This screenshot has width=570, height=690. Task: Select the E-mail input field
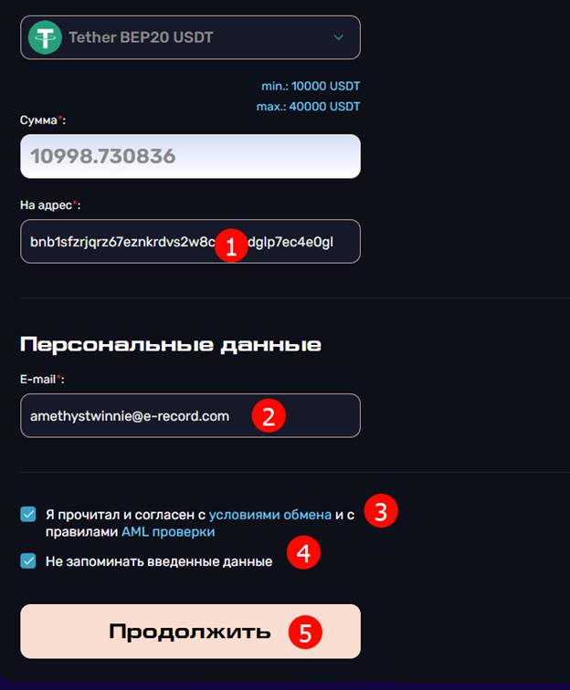(190, 416)
